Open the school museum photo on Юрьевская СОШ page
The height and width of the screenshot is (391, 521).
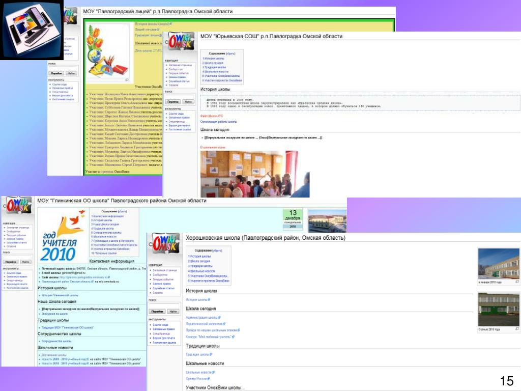click(x=255, y=174)
